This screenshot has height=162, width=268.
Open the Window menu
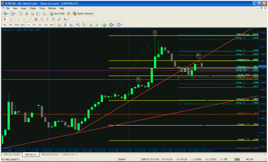point(52,8)
